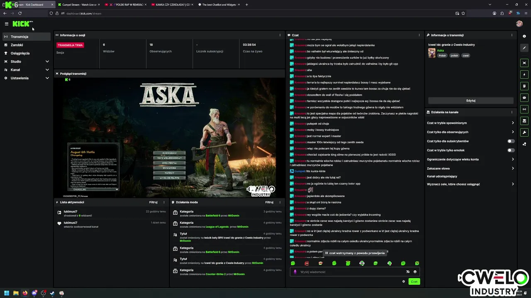Click the Kanał udostępniający option

pyautogui.click(x=442, y=176)
